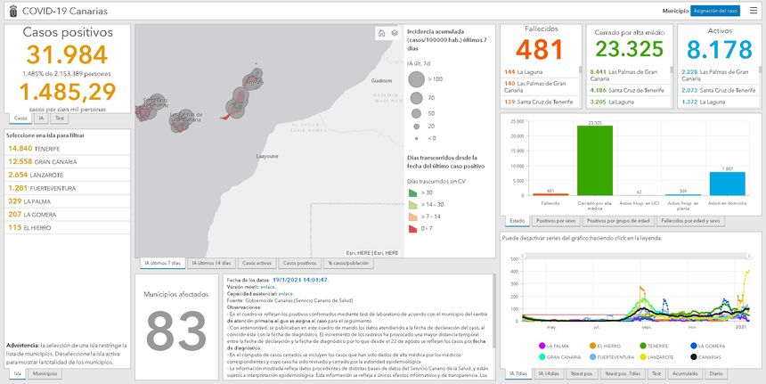
Task: Toggle El Hierro series in chart legend
Action: coord(592,346)
